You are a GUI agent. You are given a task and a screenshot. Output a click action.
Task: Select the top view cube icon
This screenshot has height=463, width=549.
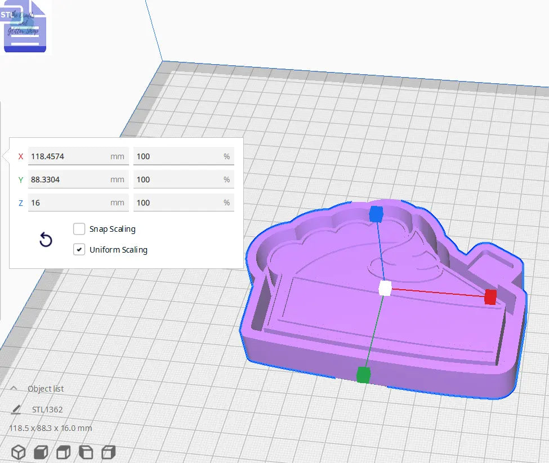63,452
